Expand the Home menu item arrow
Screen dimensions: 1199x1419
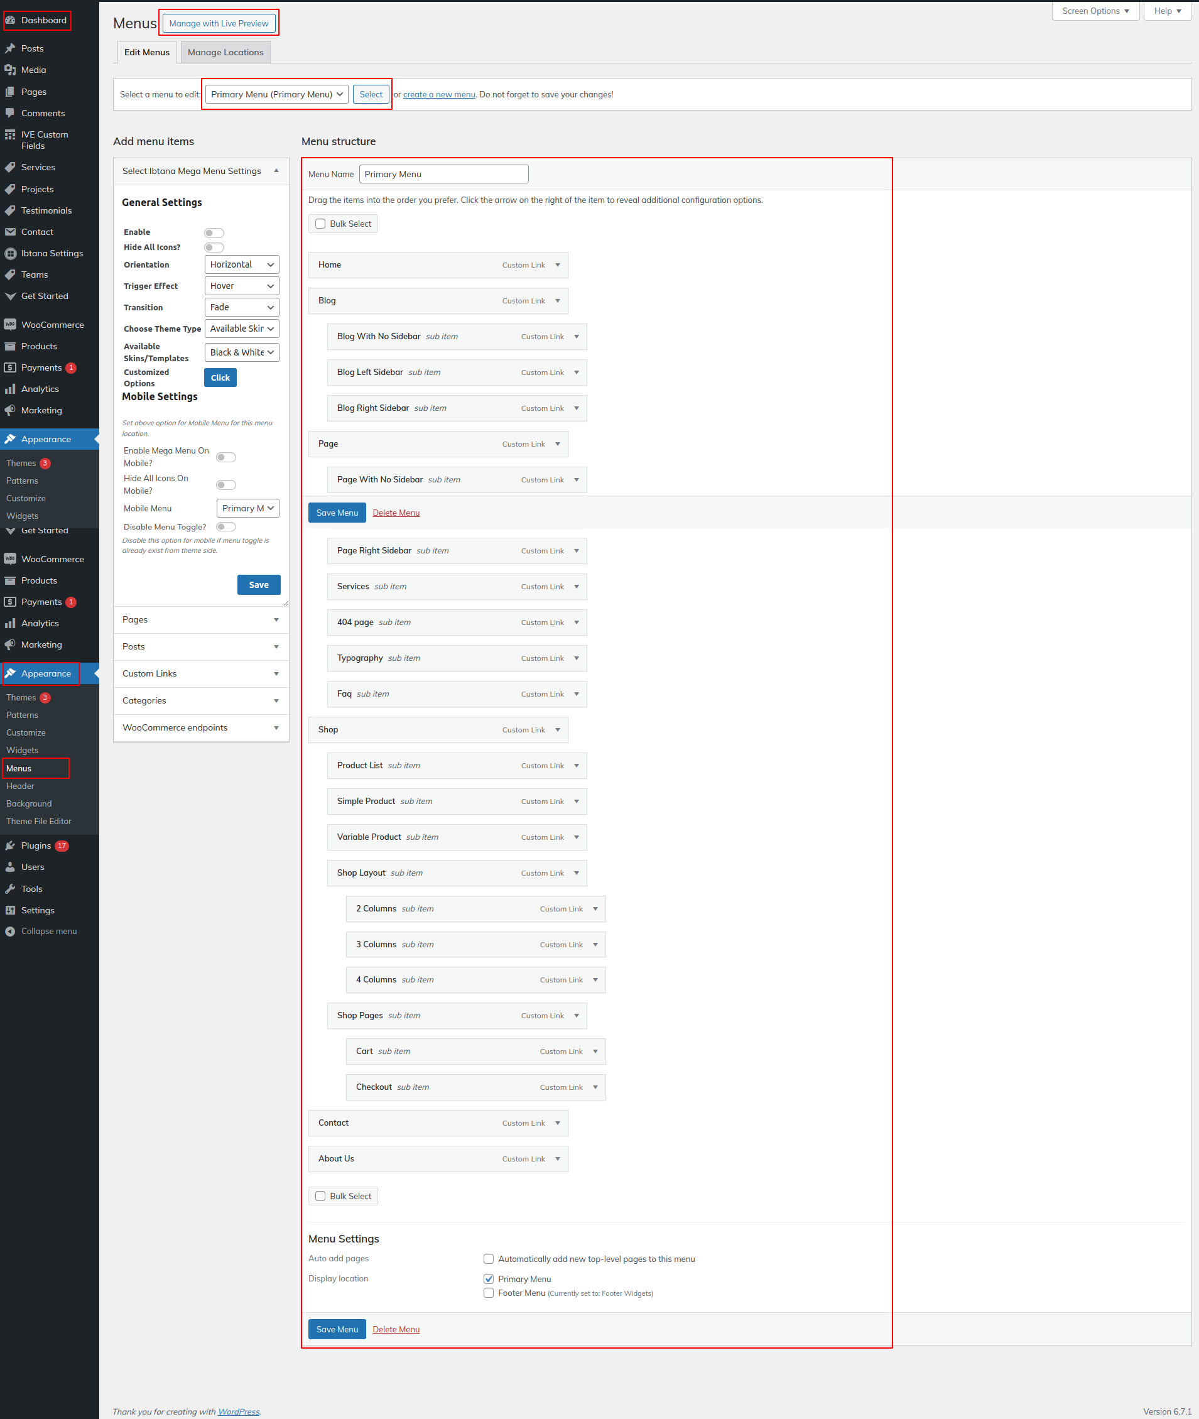[557, 265]
